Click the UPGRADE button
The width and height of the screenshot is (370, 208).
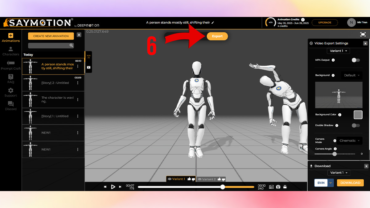pos(325,22)
